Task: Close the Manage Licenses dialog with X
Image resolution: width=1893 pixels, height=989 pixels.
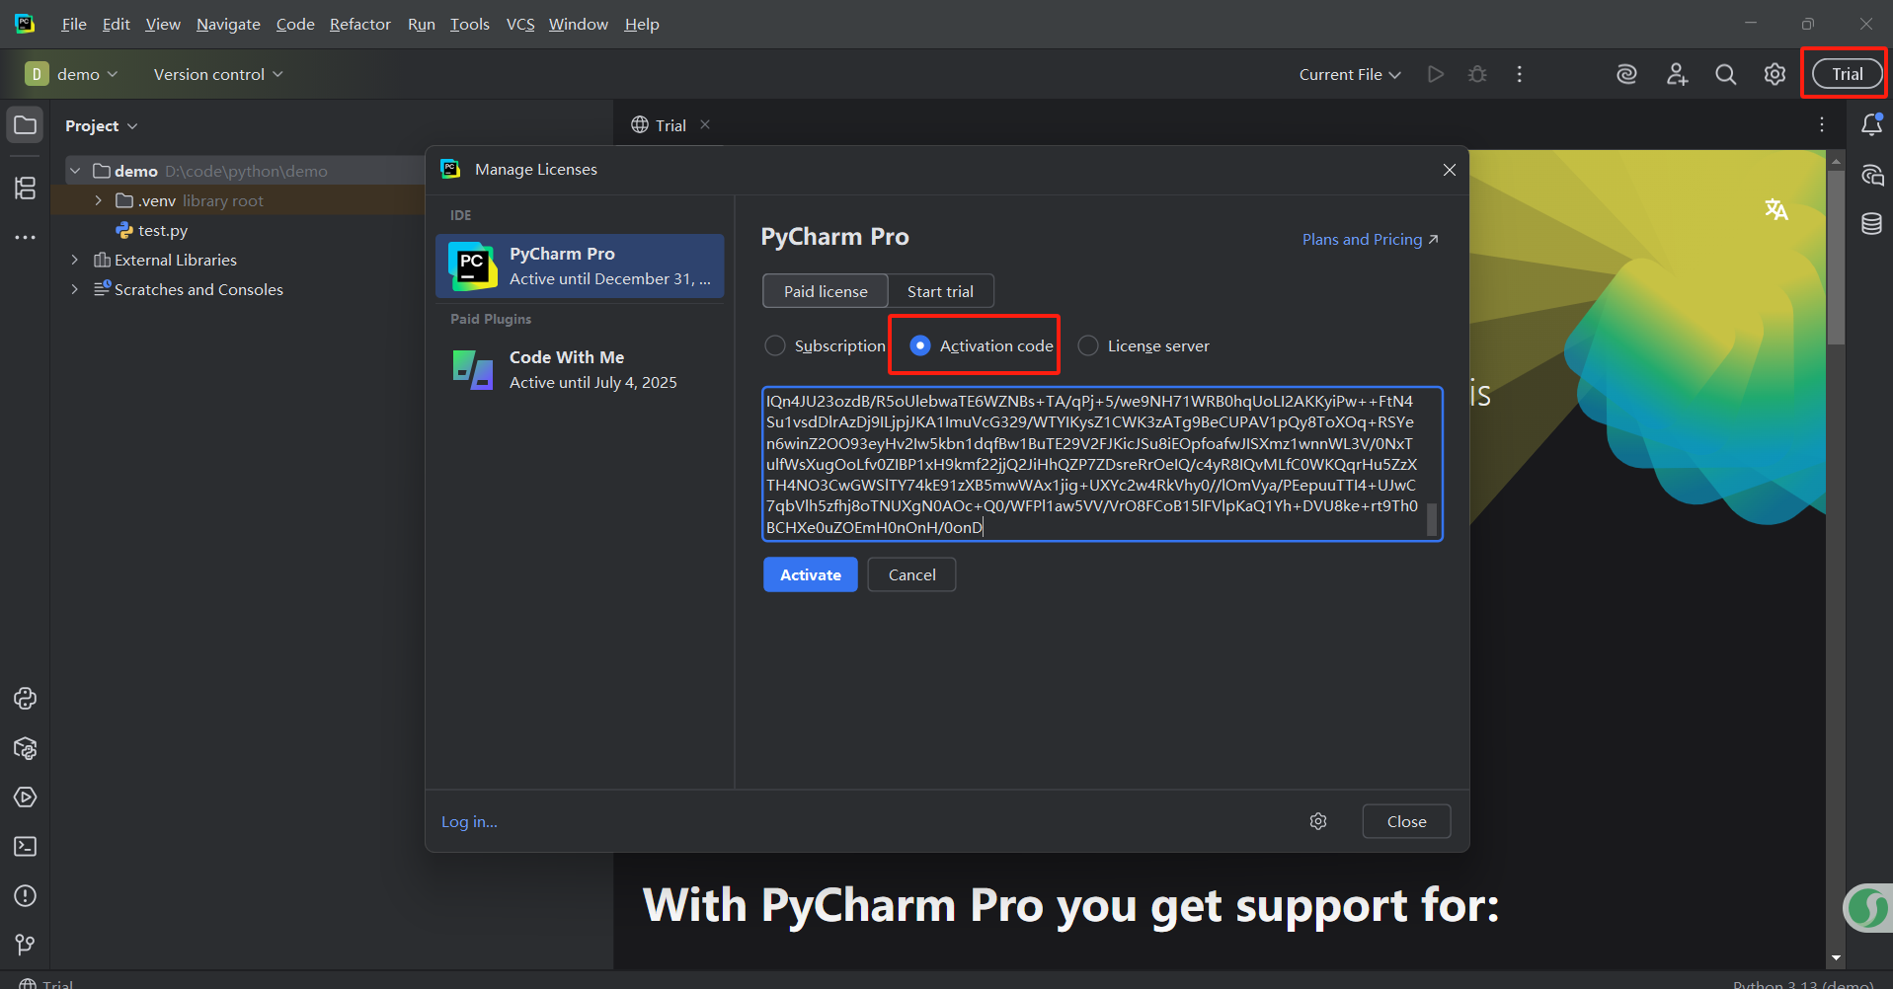Action: [1449, 170]
